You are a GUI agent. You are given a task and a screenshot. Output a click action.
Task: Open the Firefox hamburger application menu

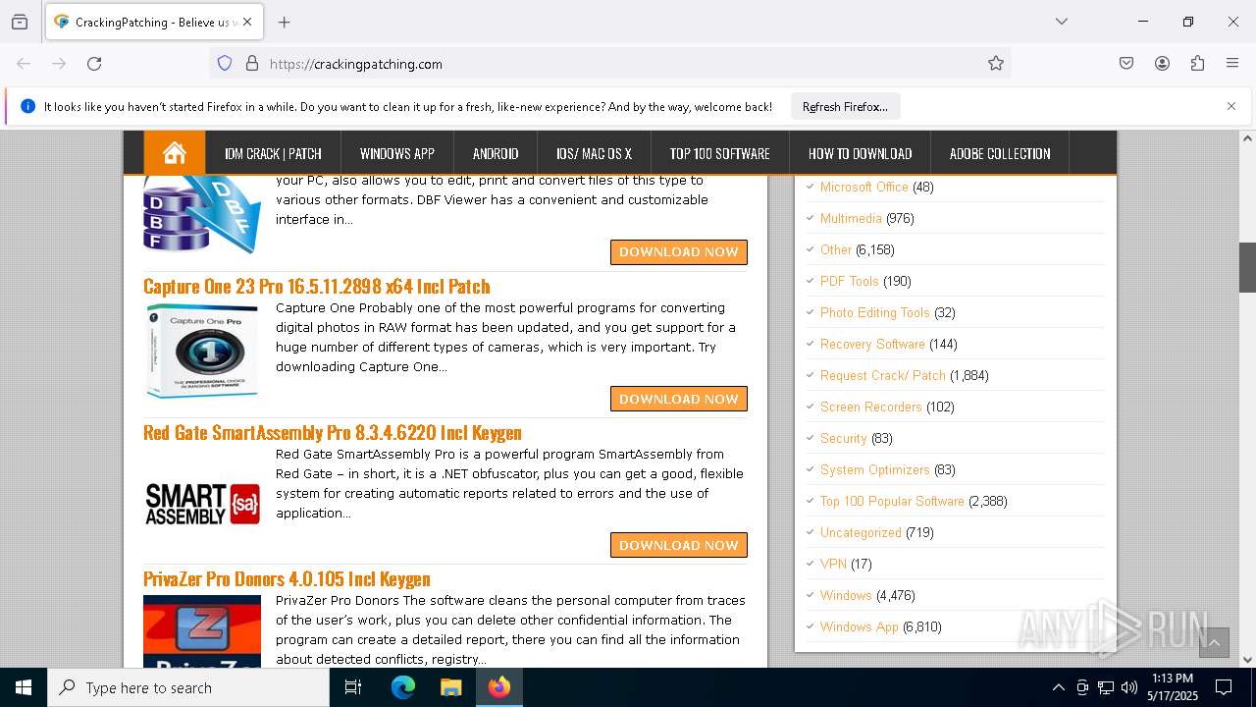pos(1232,64)
